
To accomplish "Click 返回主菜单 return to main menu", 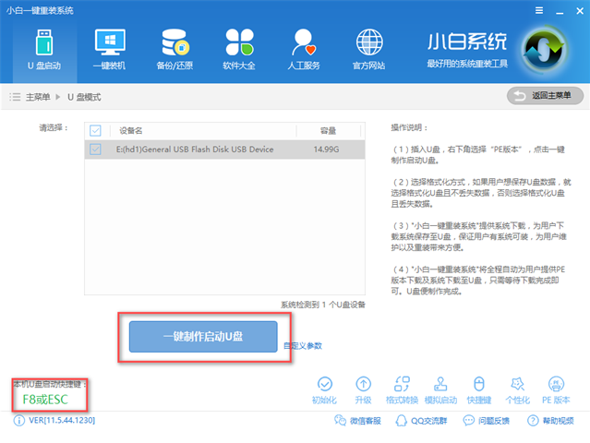I will pos(545,96).
